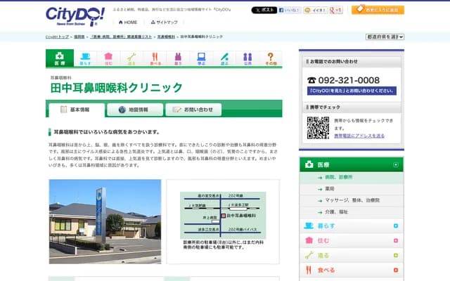Click the access map image
The width and height of the screenshot is (450, 281).
pos(223,222)
